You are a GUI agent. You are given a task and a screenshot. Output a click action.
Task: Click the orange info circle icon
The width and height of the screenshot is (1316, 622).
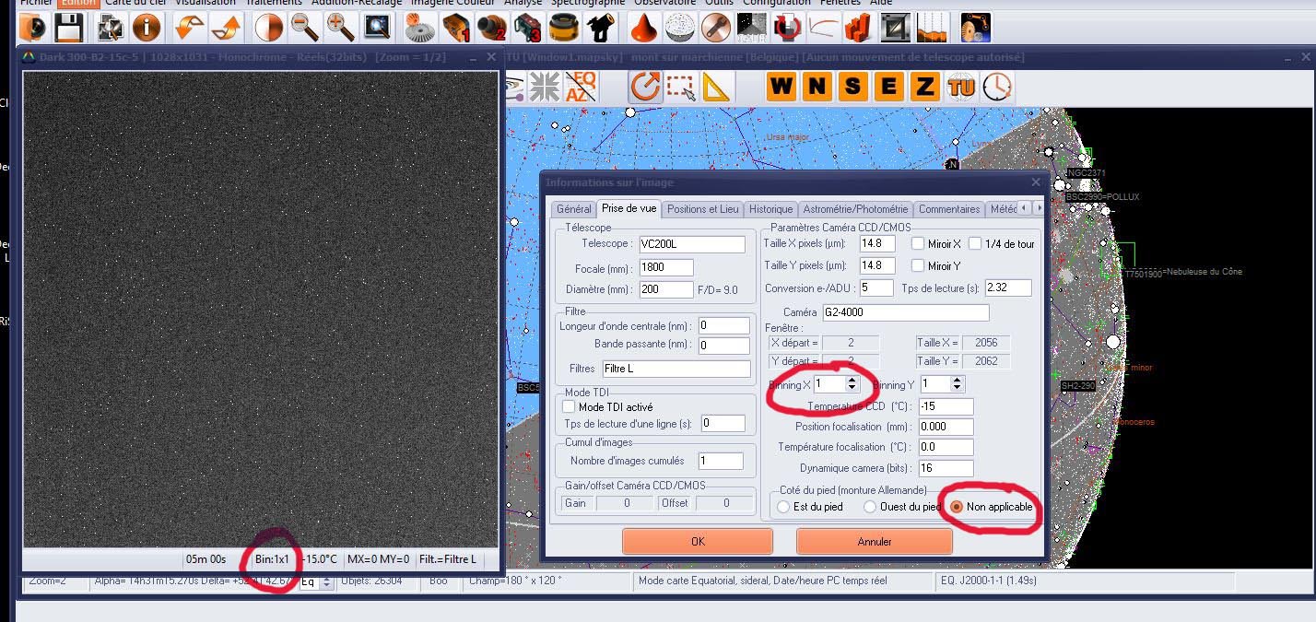[146, 28]
